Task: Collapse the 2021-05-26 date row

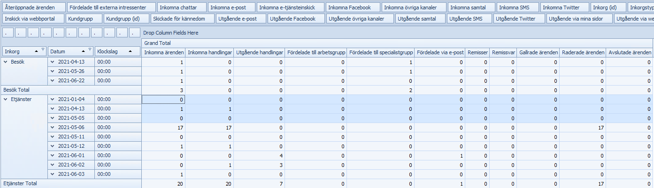Action: pyautogui.click(x=53, y=71)
